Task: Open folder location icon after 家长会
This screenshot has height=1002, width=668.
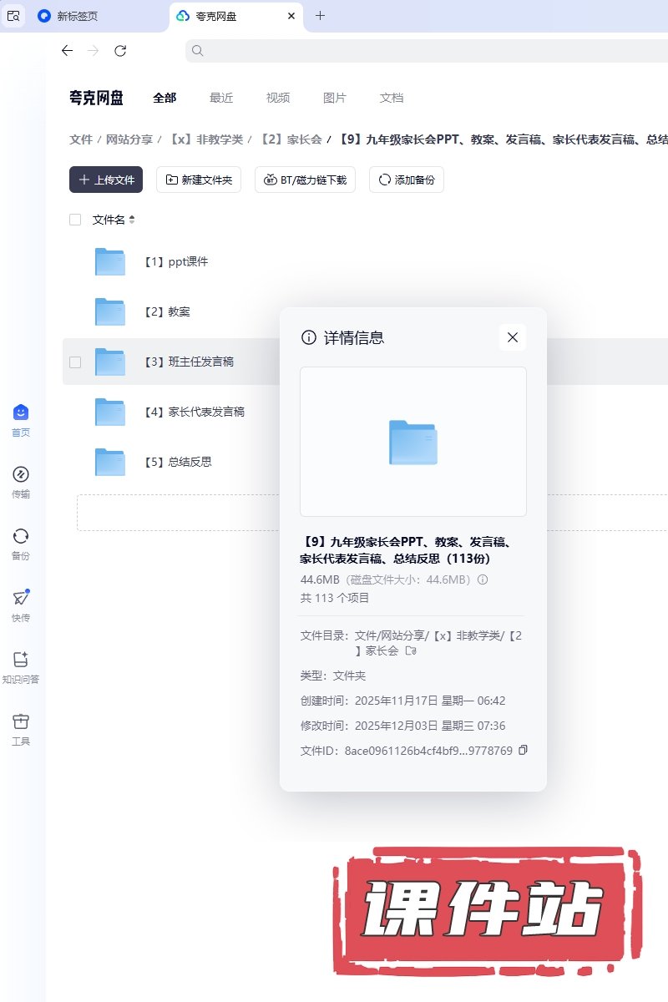Action: click(x=410, y=650)
